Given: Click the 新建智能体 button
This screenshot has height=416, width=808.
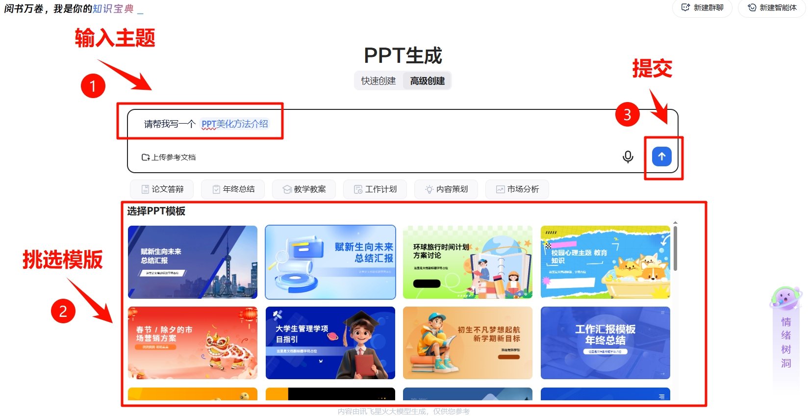Looking at the screenshot, I should coord(772,8).
